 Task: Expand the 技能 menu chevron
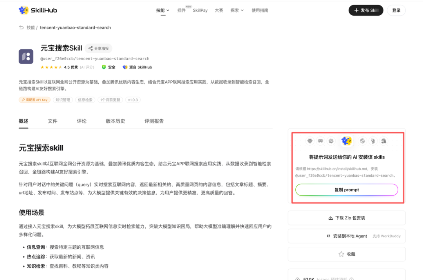coord(168,10)
